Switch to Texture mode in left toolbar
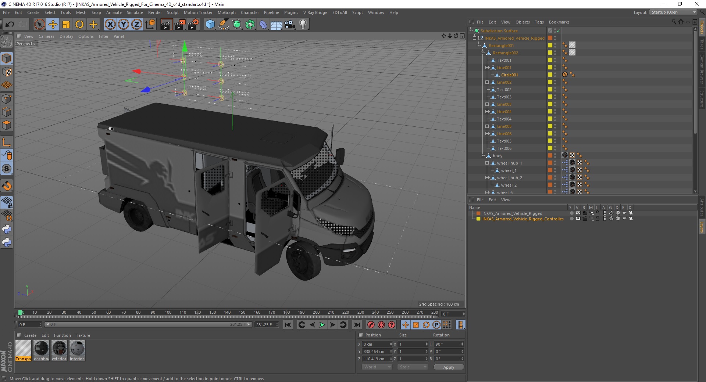Image resolution: width=706 pixels, height=382 pixels. pos(7,72)
